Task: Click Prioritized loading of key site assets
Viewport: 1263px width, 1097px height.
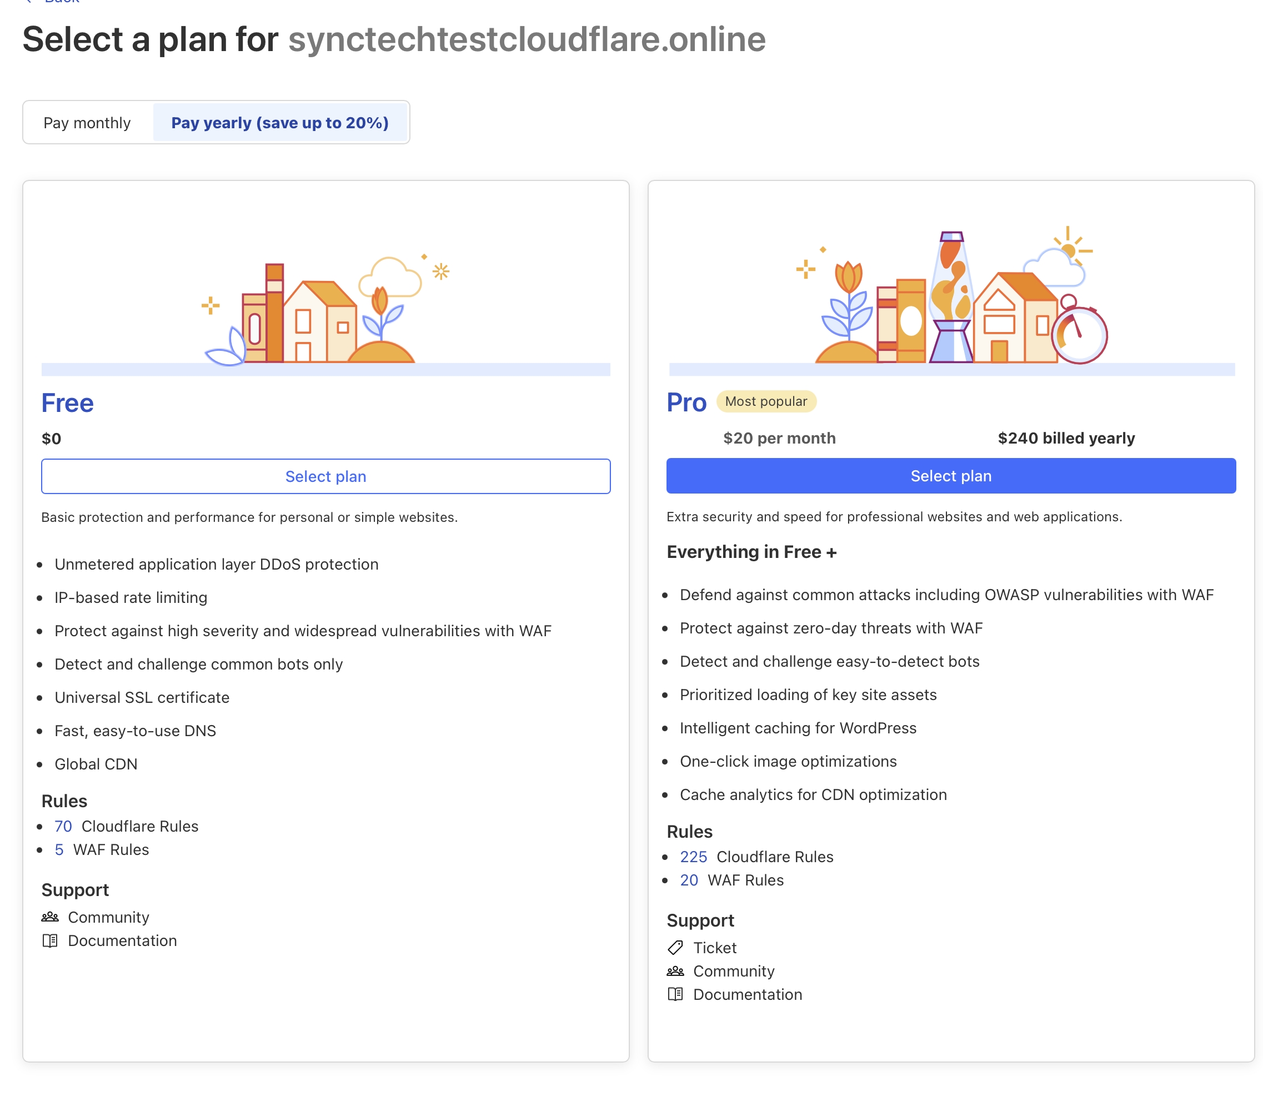Action: pyautogui.click(x=808, y=695)
